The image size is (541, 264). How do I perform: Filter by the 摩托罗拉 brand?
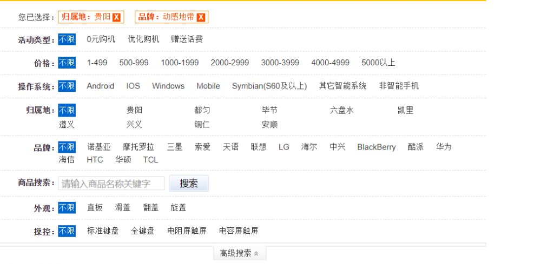tap(138, 147)
